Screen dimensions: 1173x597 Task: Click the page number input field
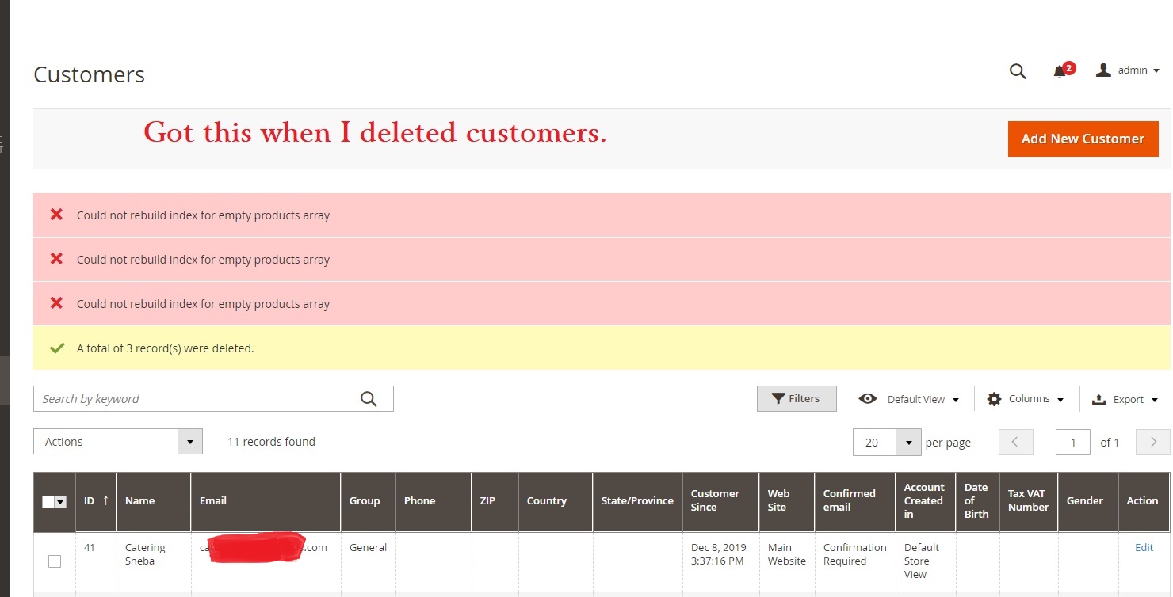click(x=1073, y=442)
